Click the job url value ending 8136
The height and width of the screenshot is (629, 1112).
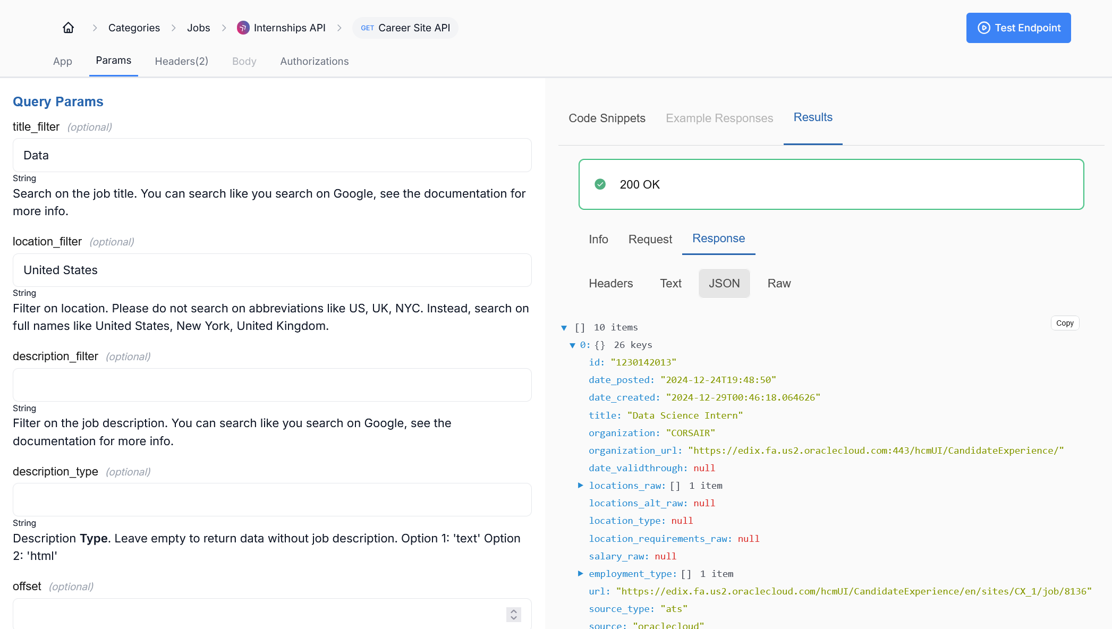pos(854,591)
